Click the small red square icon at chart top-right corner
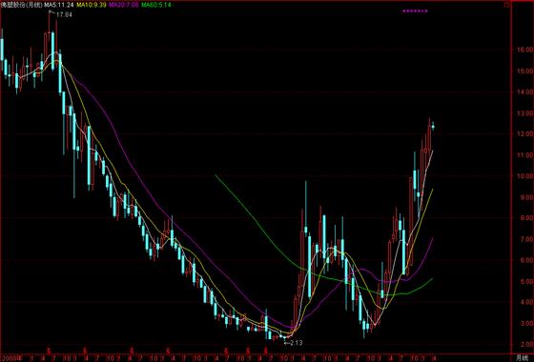 (x=507, y=5)
